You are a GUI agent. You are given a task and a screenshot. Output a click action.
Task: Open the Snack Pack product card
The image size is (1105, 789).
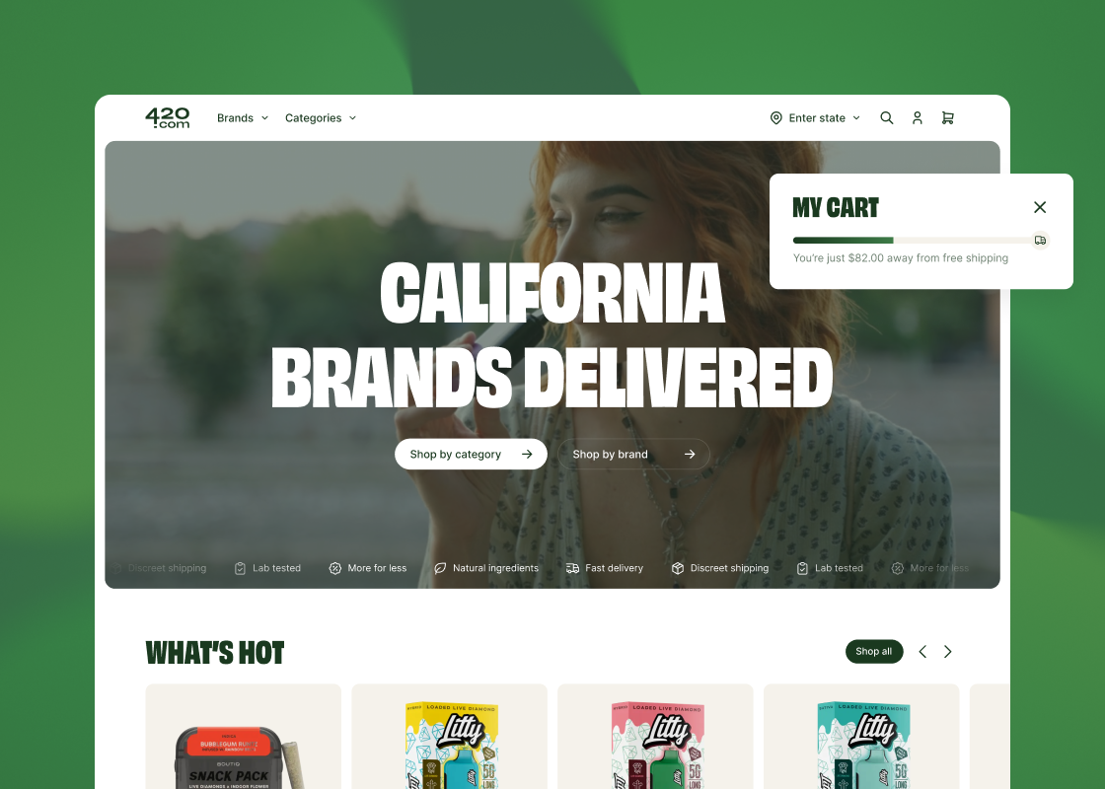pyautogui.click(x=243, y=736)
